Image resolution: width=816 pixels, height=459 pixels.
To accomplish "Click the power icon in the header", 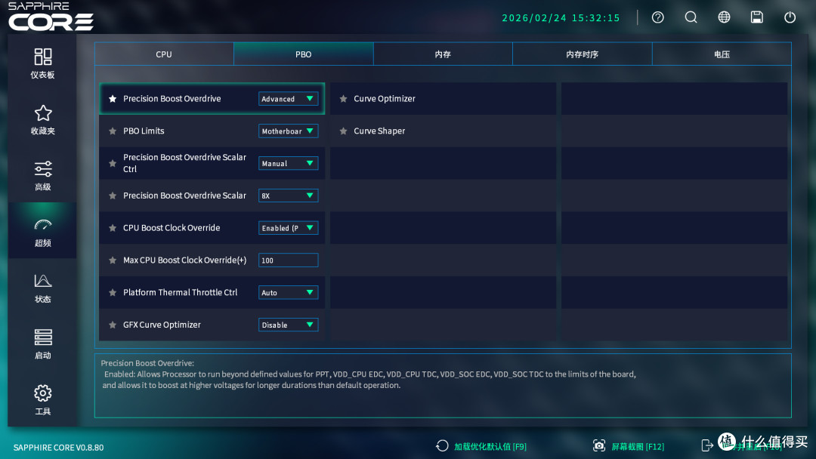I will [790, 17].
